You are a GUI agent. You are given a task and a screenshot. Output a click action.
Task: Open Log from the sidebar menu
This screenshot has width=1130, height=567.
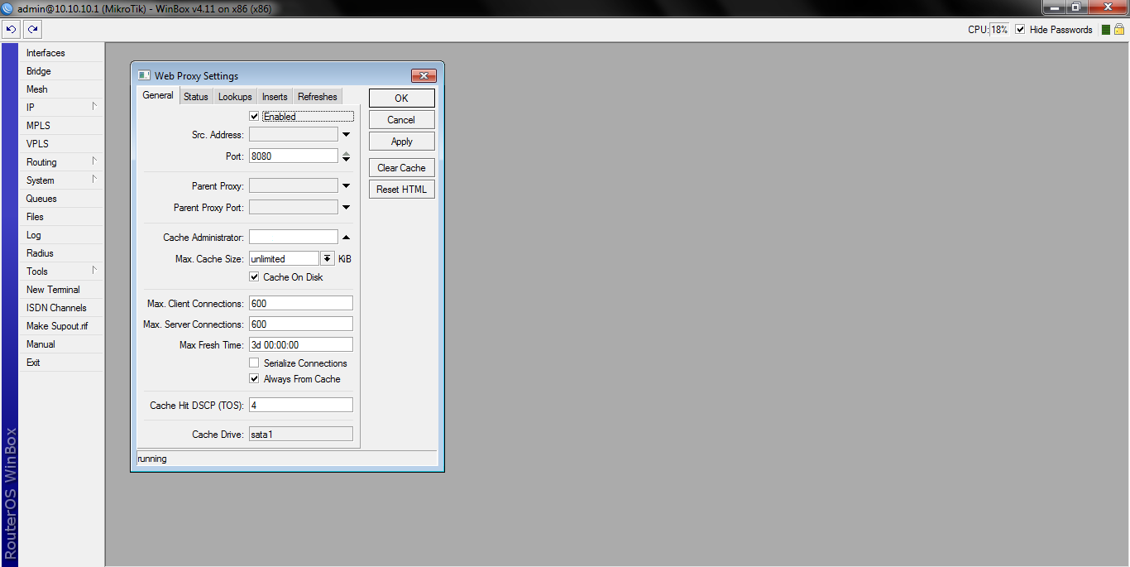(62, 235)
